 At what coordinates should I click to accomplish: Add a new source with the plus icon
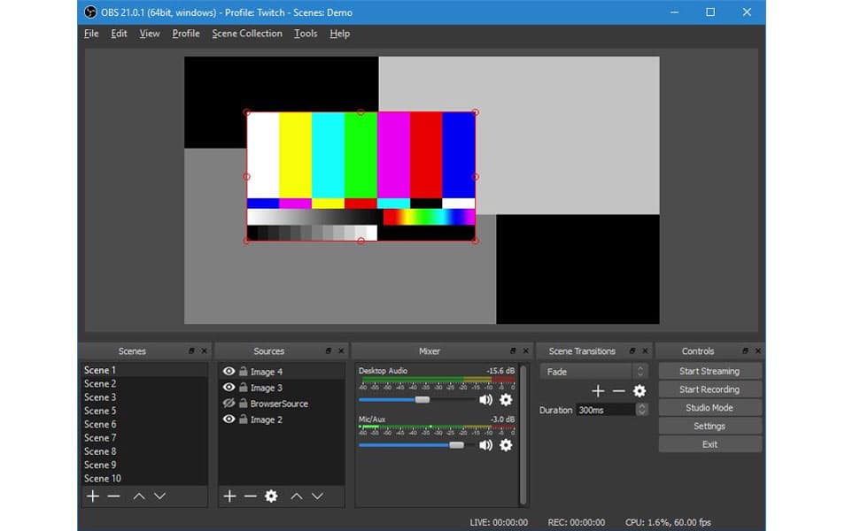229,496
